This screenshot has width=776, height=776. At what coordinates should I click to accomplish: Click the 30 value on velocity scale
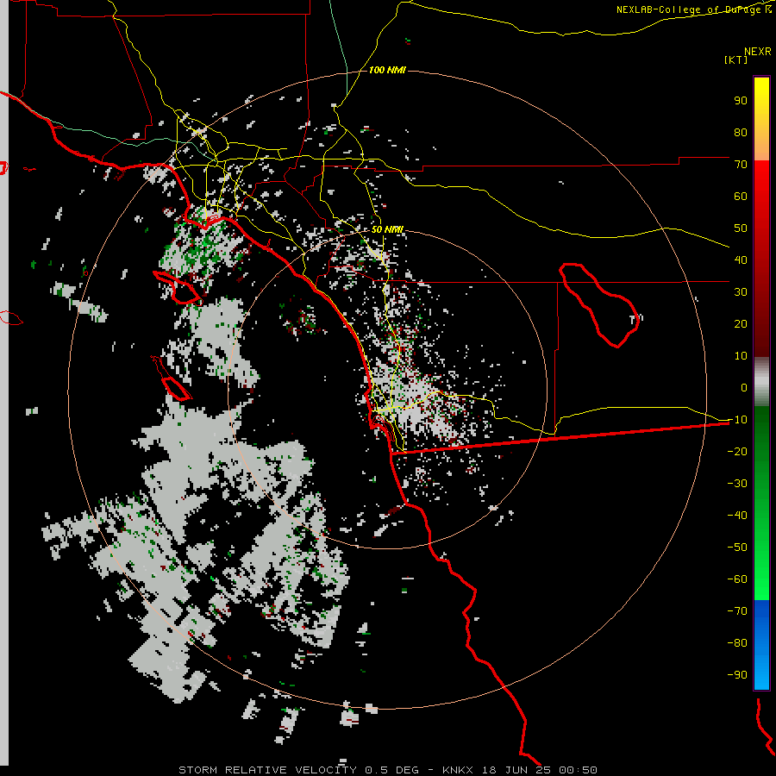(741, 292)
